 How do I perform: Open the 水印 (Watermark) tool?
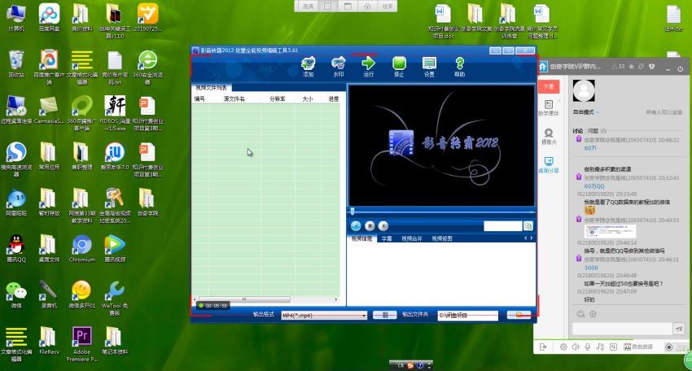pyautogui.click(x=339, y=67)
